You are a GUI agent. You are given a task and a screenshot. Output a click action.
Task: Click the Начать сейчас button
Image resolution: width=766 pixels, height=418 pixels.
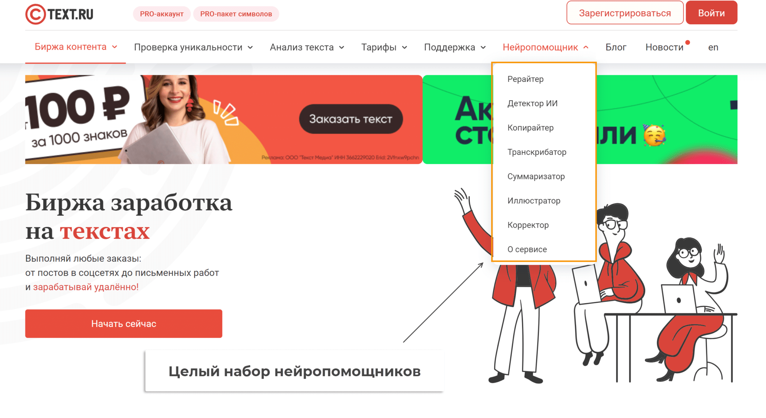(124, 323)
